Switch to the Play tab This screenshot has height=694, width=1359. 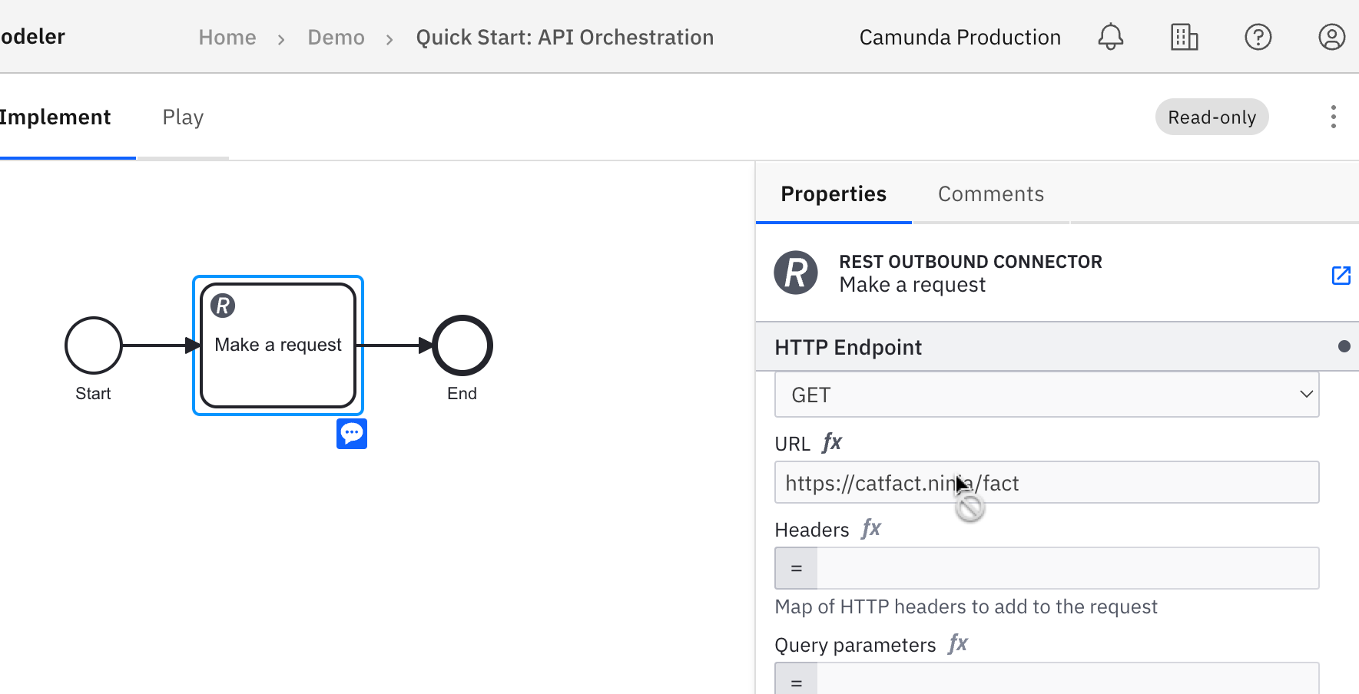[x=183, y=117]
